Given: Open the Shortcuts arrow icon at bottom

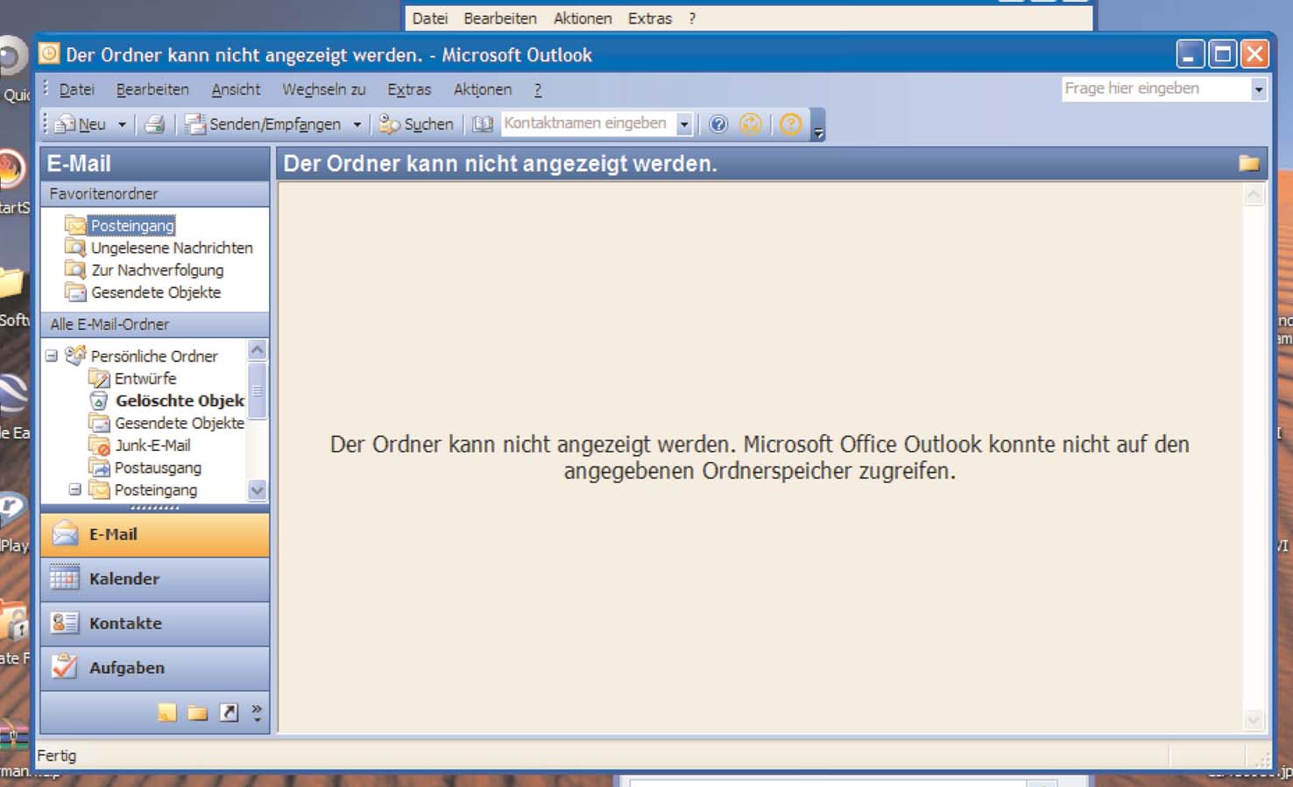Looking at the screenshot, I should [230, 711].
